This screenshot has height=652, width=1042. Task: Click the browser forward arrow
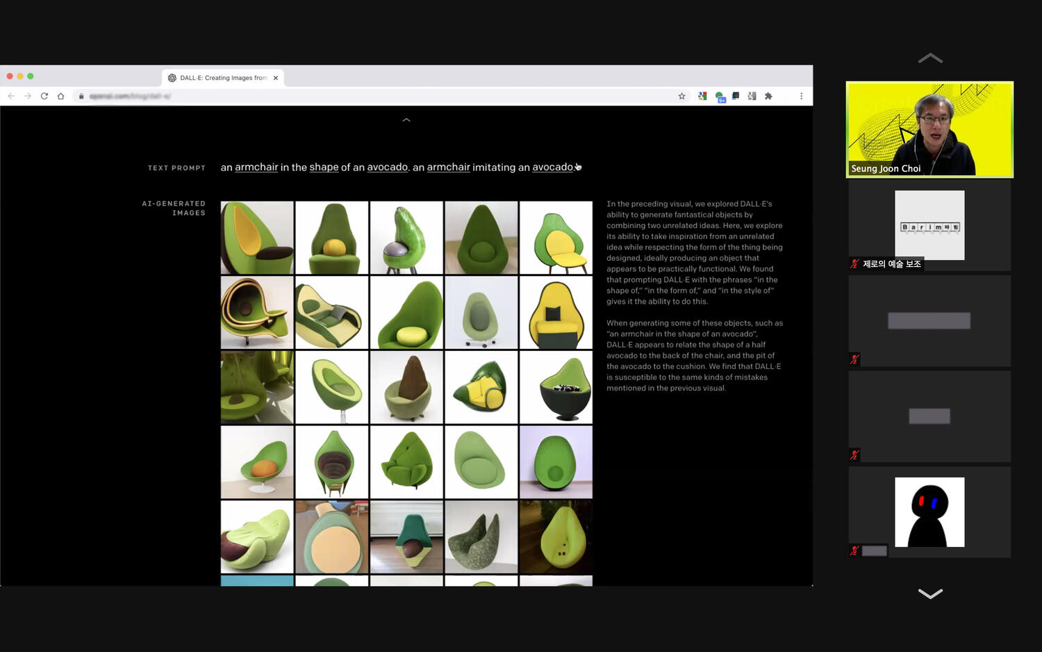click(28, 96)
